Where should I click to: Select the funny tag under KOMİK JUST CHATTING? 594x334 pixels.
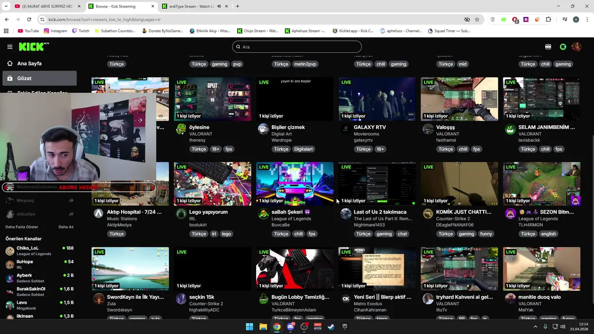pos(486,234)
